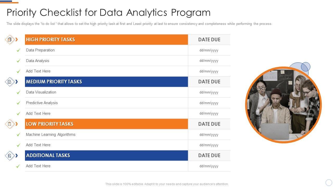Select the Additional Tasks header bar
Viewport: 333px width, 187px height.
click(106, 156)
